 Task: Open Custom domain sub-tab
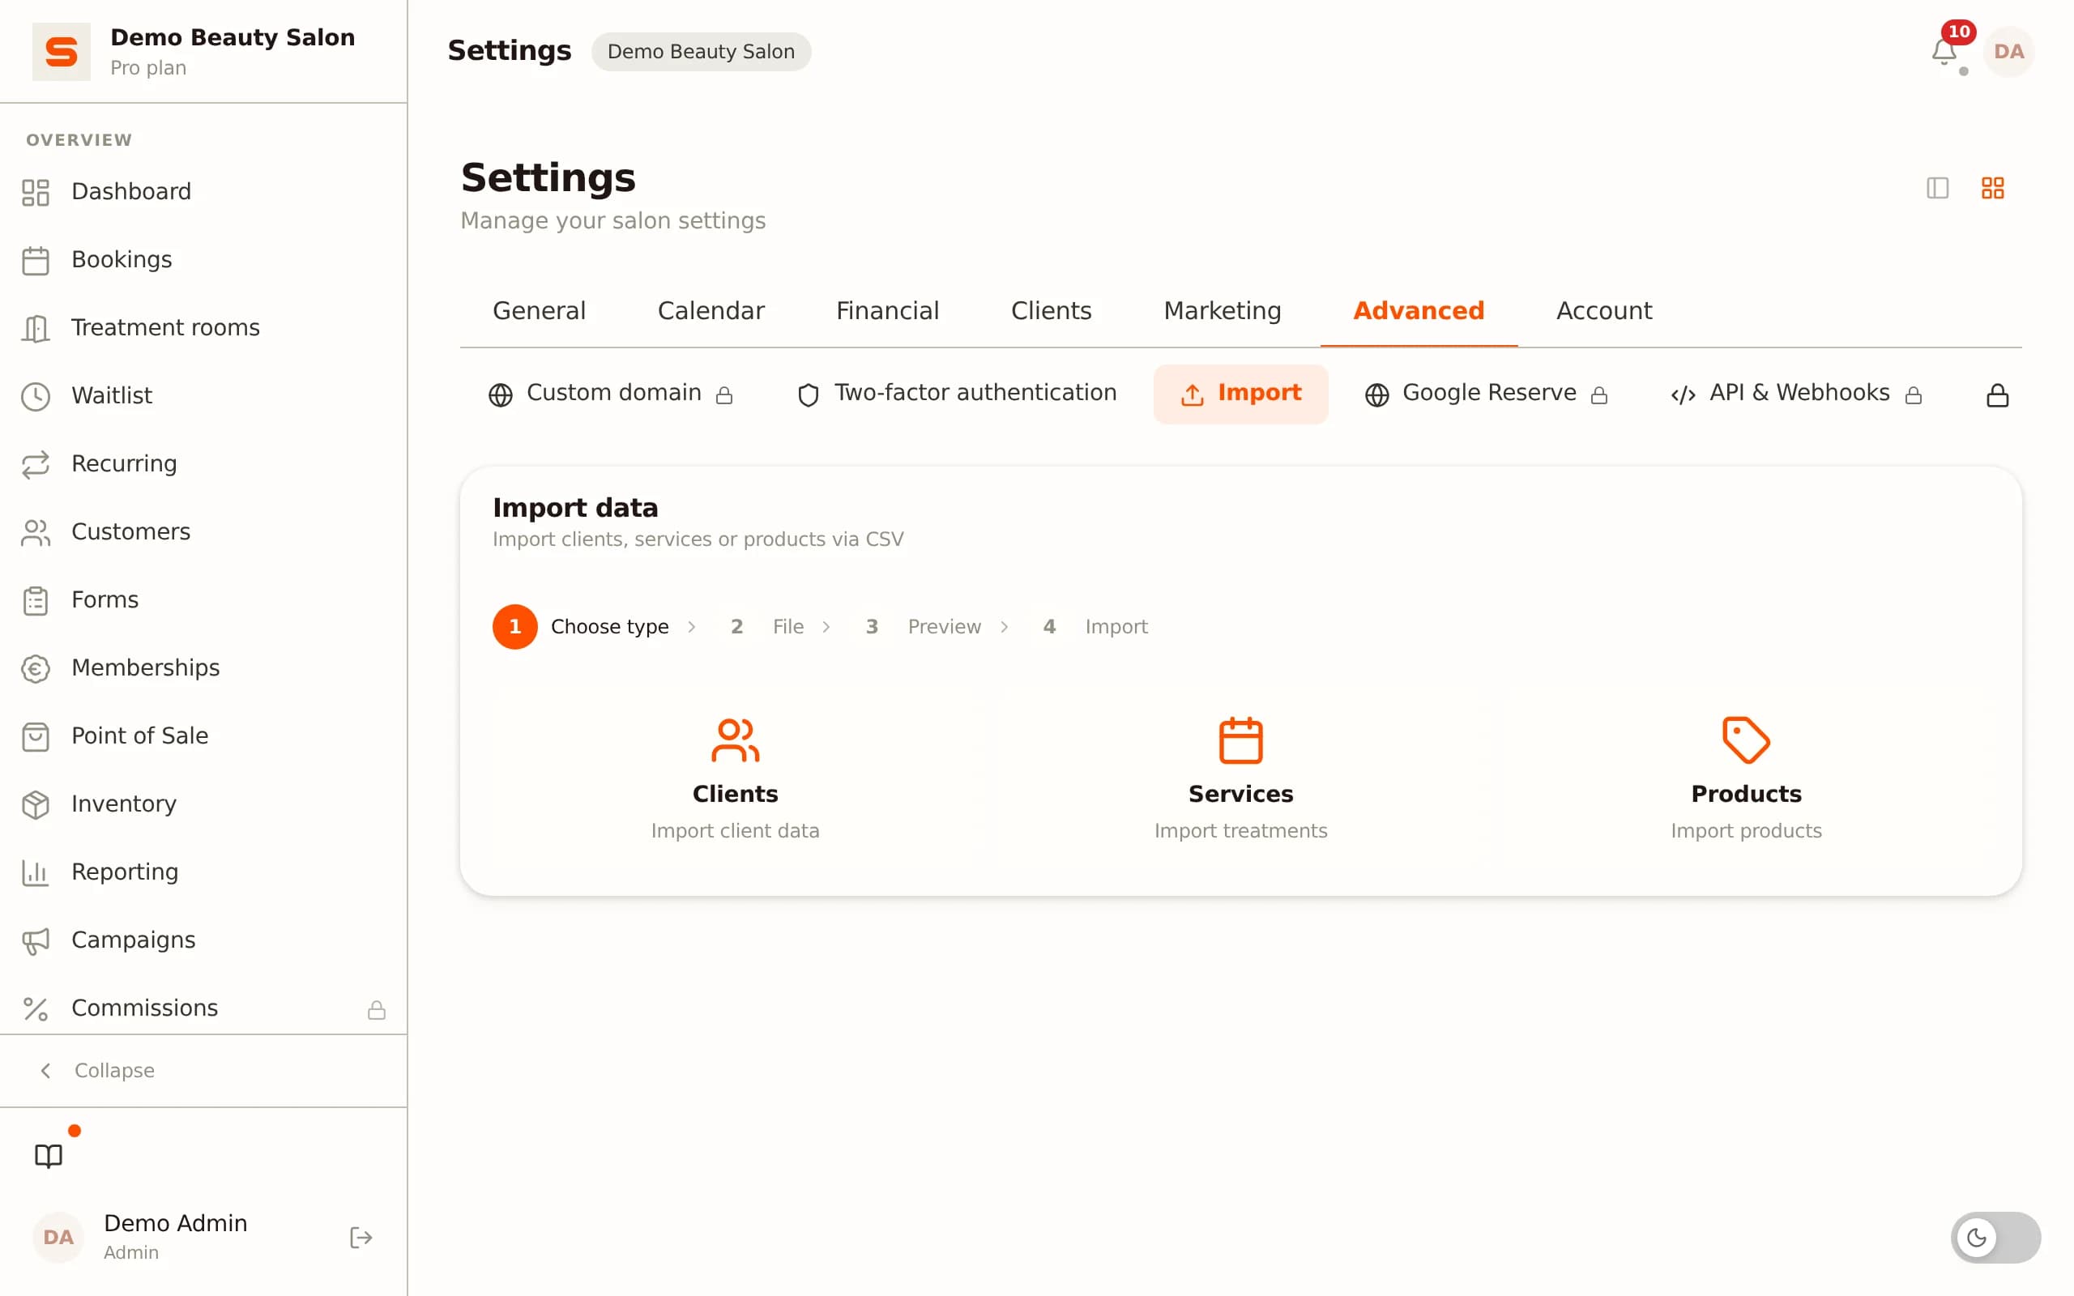(610, 394)
